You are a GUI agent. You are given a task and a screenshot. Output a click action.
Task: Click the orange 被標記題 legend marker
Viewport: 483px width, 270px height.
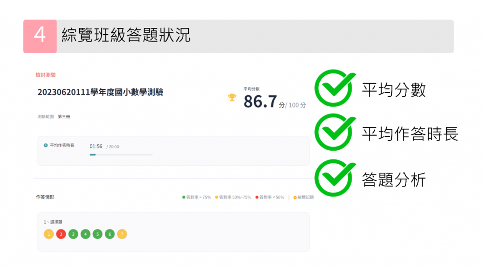(x=295, y=198)
